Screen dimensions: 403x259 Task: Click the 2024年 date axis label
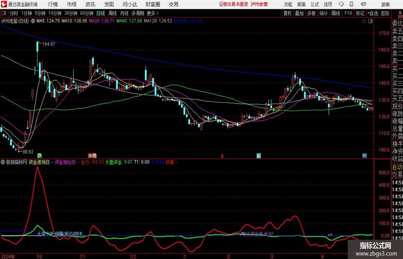(x=8, y=256)
